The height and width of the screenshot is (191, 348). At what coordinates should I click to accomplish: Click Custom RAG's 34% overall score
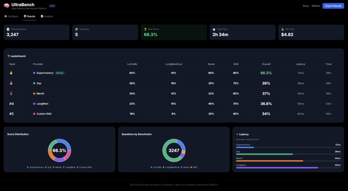pos(266,114)
